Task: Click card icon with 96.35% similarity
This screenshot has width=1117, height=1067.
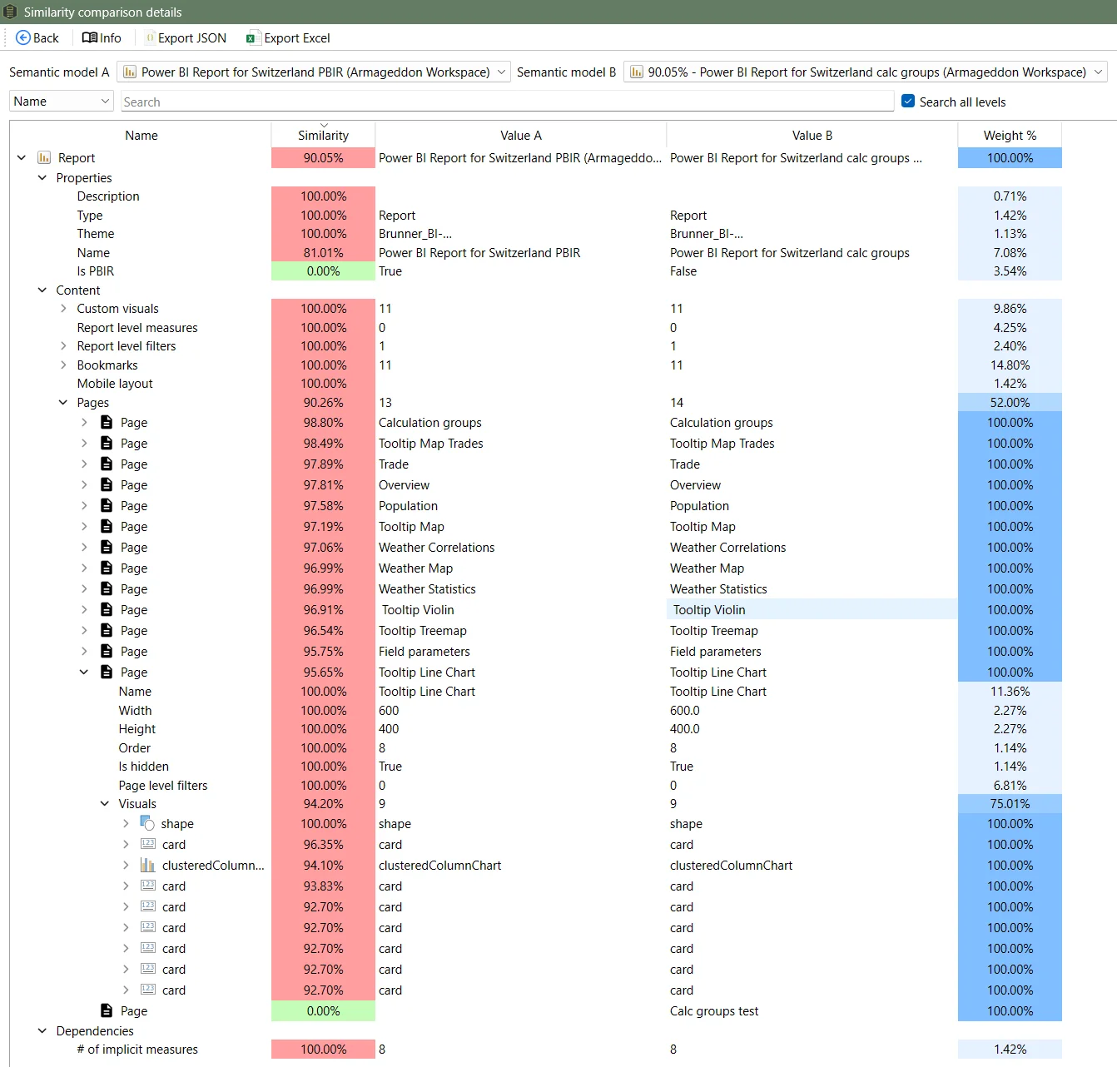Action: pyautogui.click(x=148, y=844)
